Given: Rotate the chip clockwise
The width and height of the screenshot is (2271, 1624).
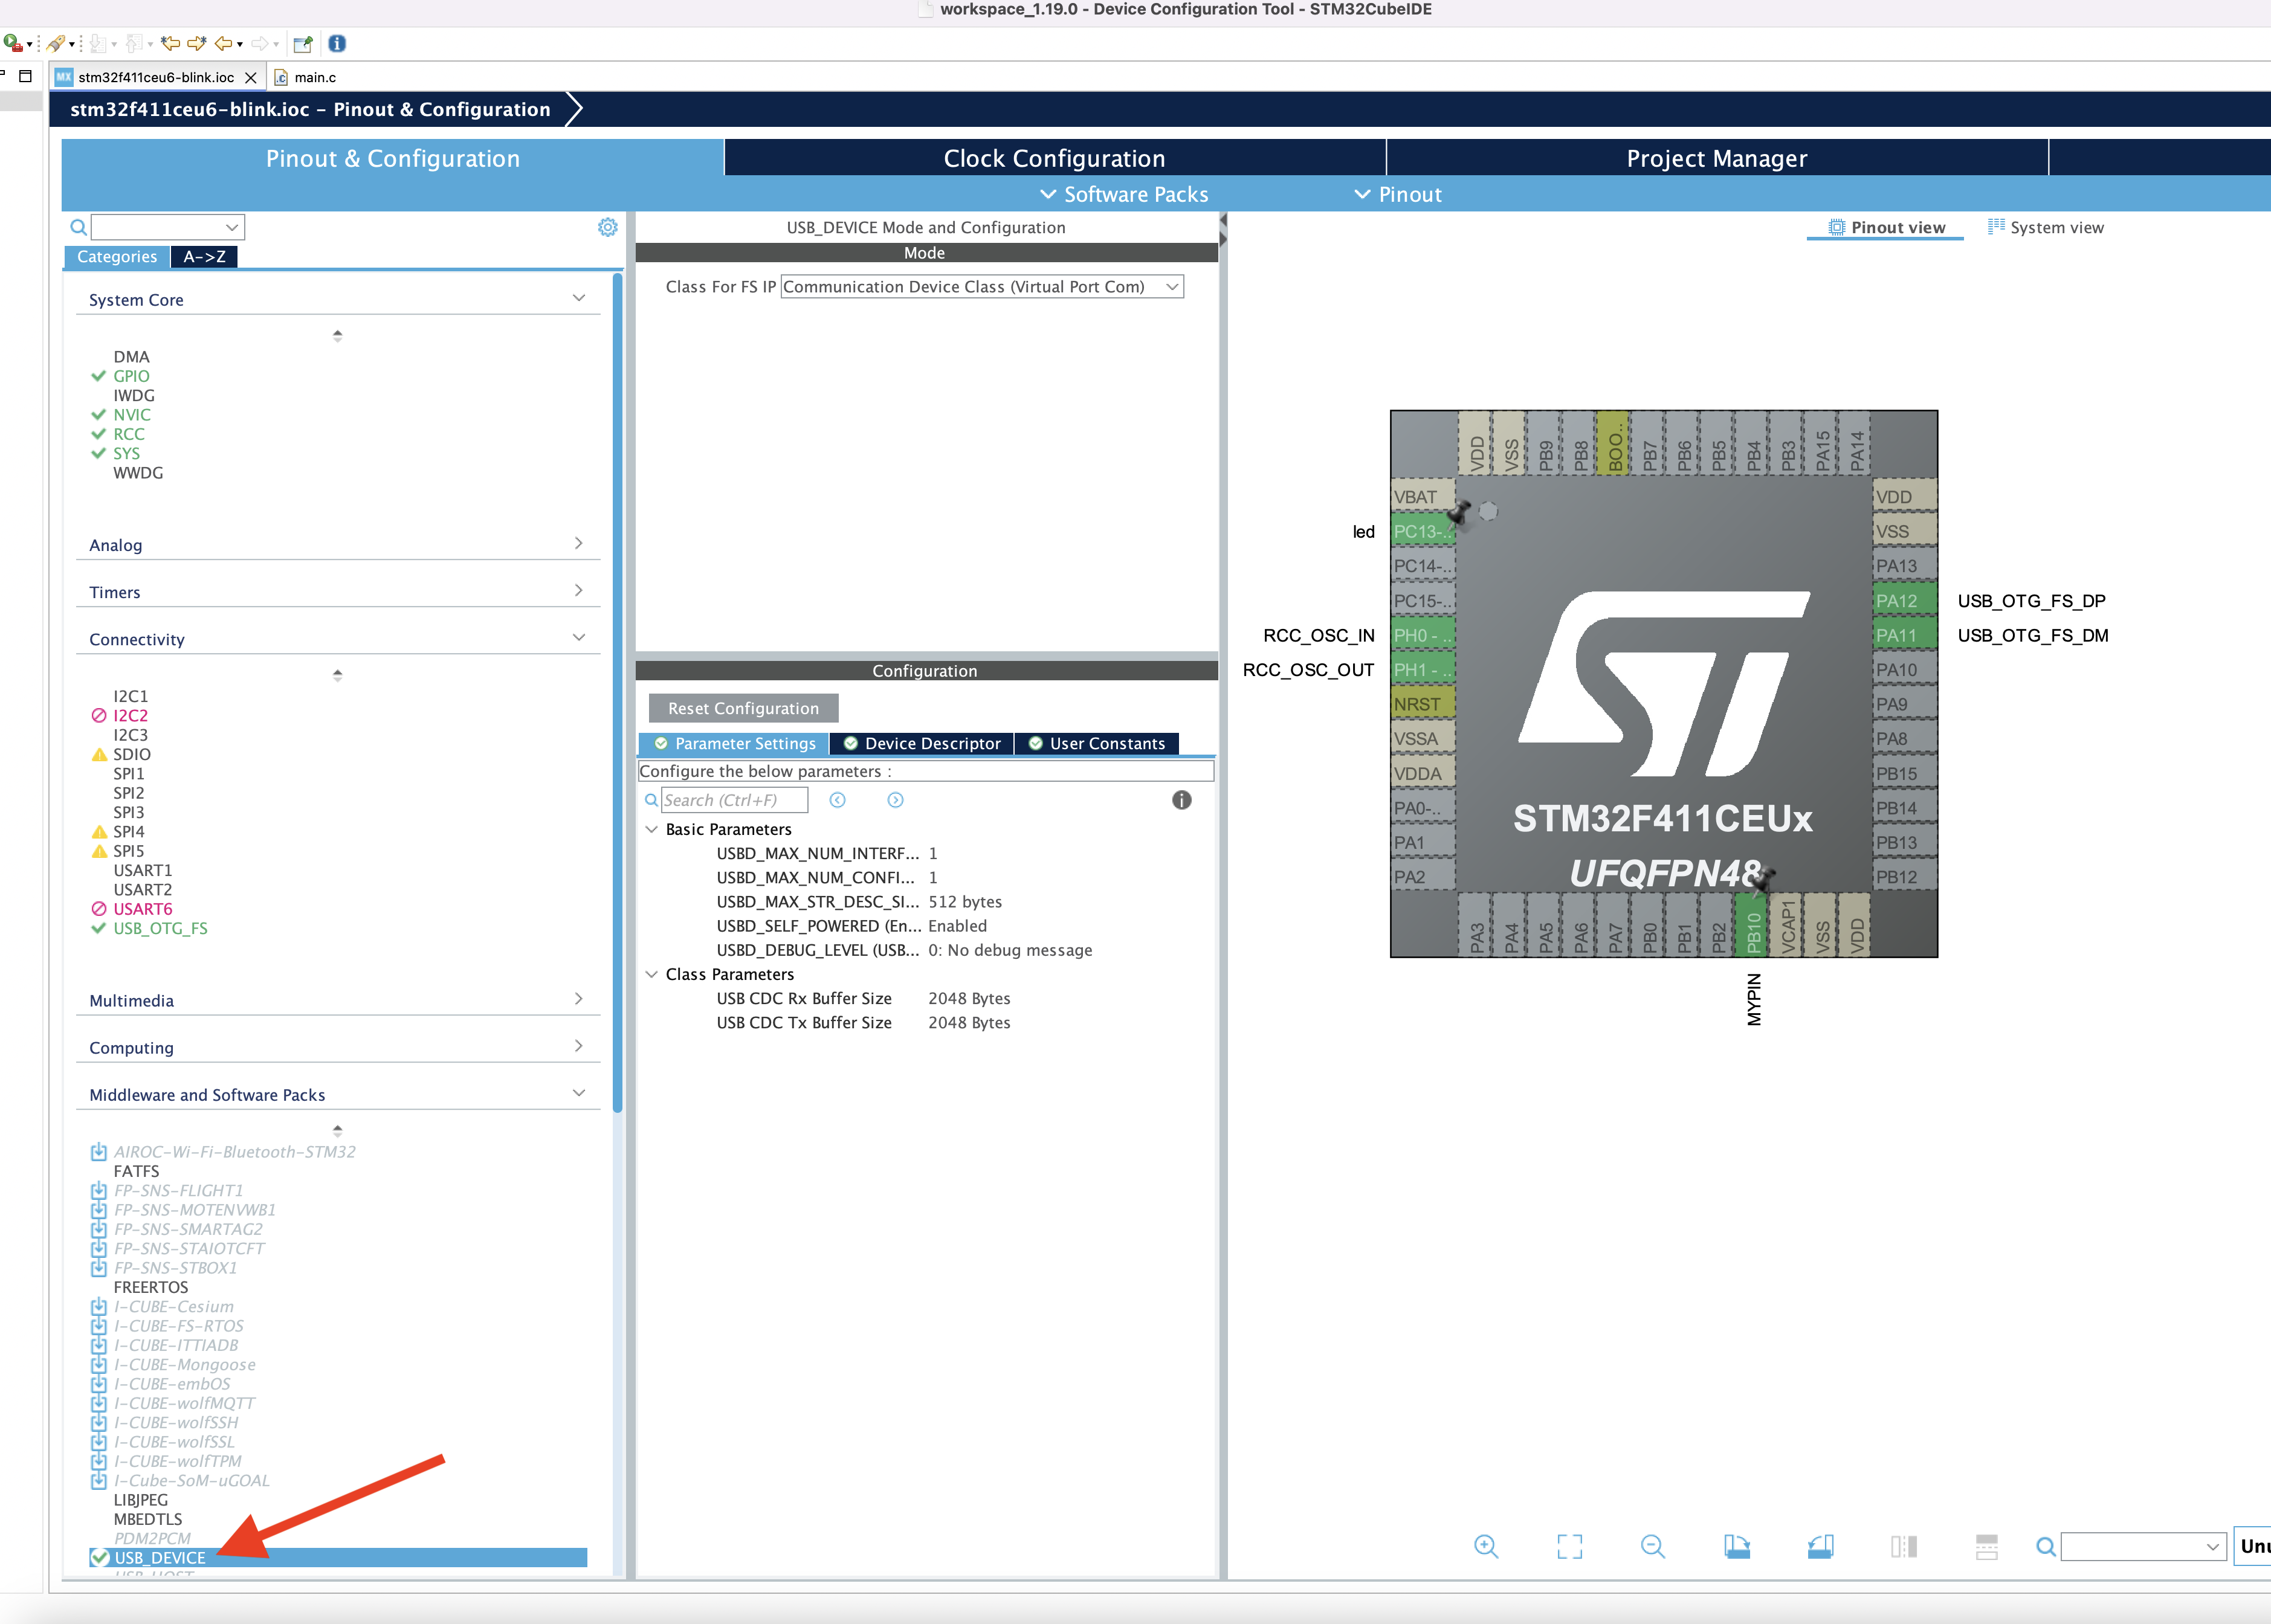Looking at the screenshot, I should 1737,1546.
